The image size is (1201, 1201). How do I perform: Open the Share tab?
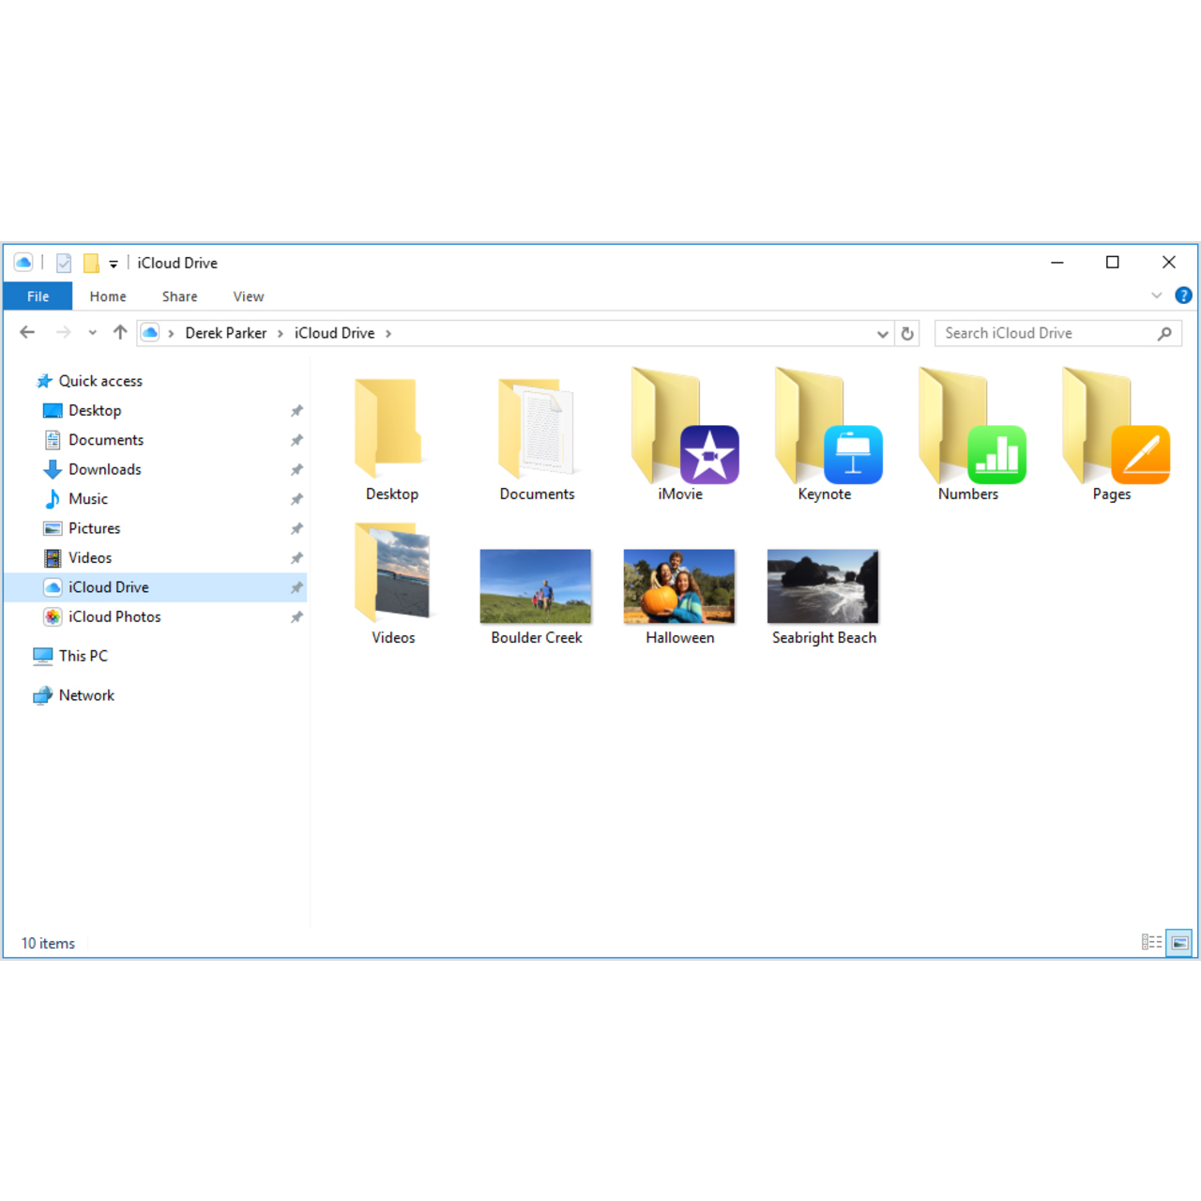coord(179,296)
